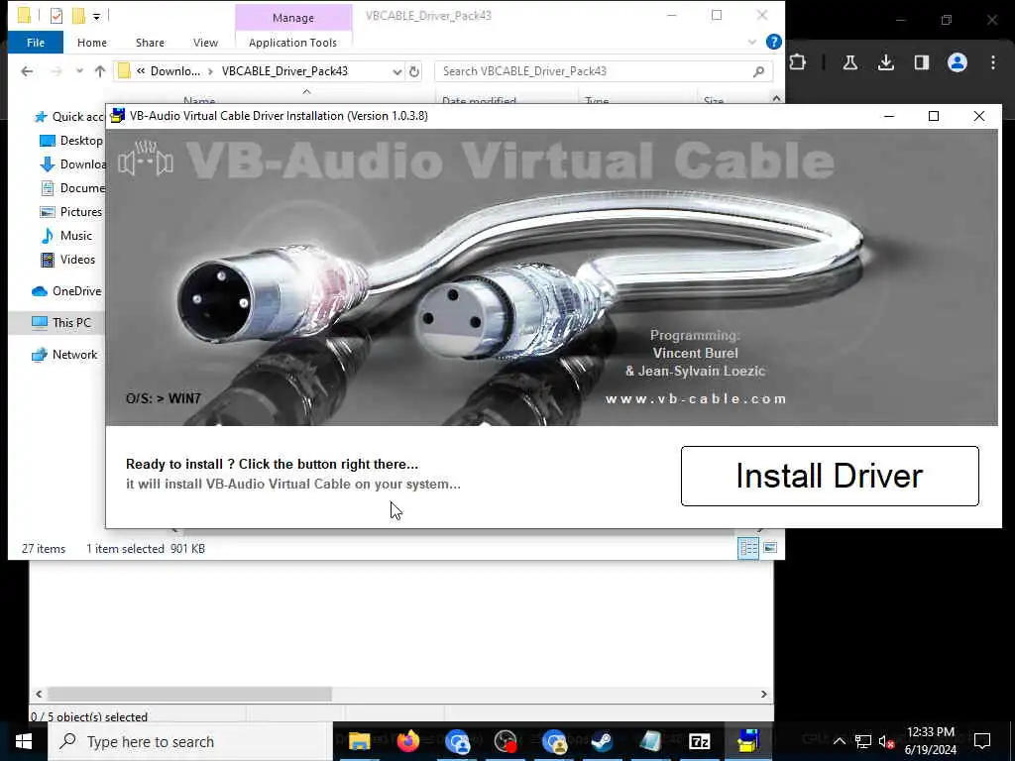Viewport: 1015px width, 761px height.
Task: Switch to the Home ribbon tab
Action: click(x=92, y=43)
